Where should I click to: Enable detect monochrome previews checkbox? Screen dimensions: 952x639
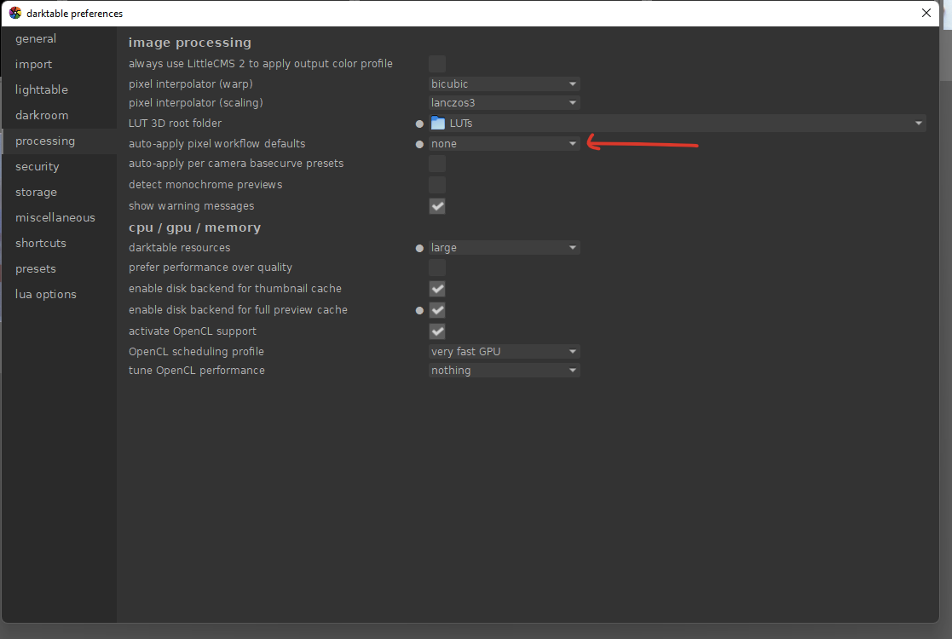pyautogui.click(x=437, y=185)
